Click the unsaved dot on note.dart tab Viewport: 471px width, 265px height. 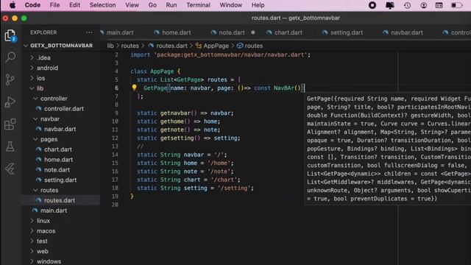[253, 32]
